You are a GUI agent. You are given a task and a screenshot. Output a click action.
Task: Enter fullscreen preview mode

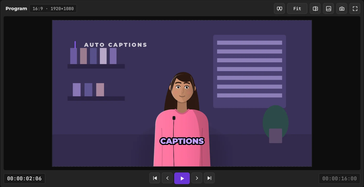pos(355,9)
